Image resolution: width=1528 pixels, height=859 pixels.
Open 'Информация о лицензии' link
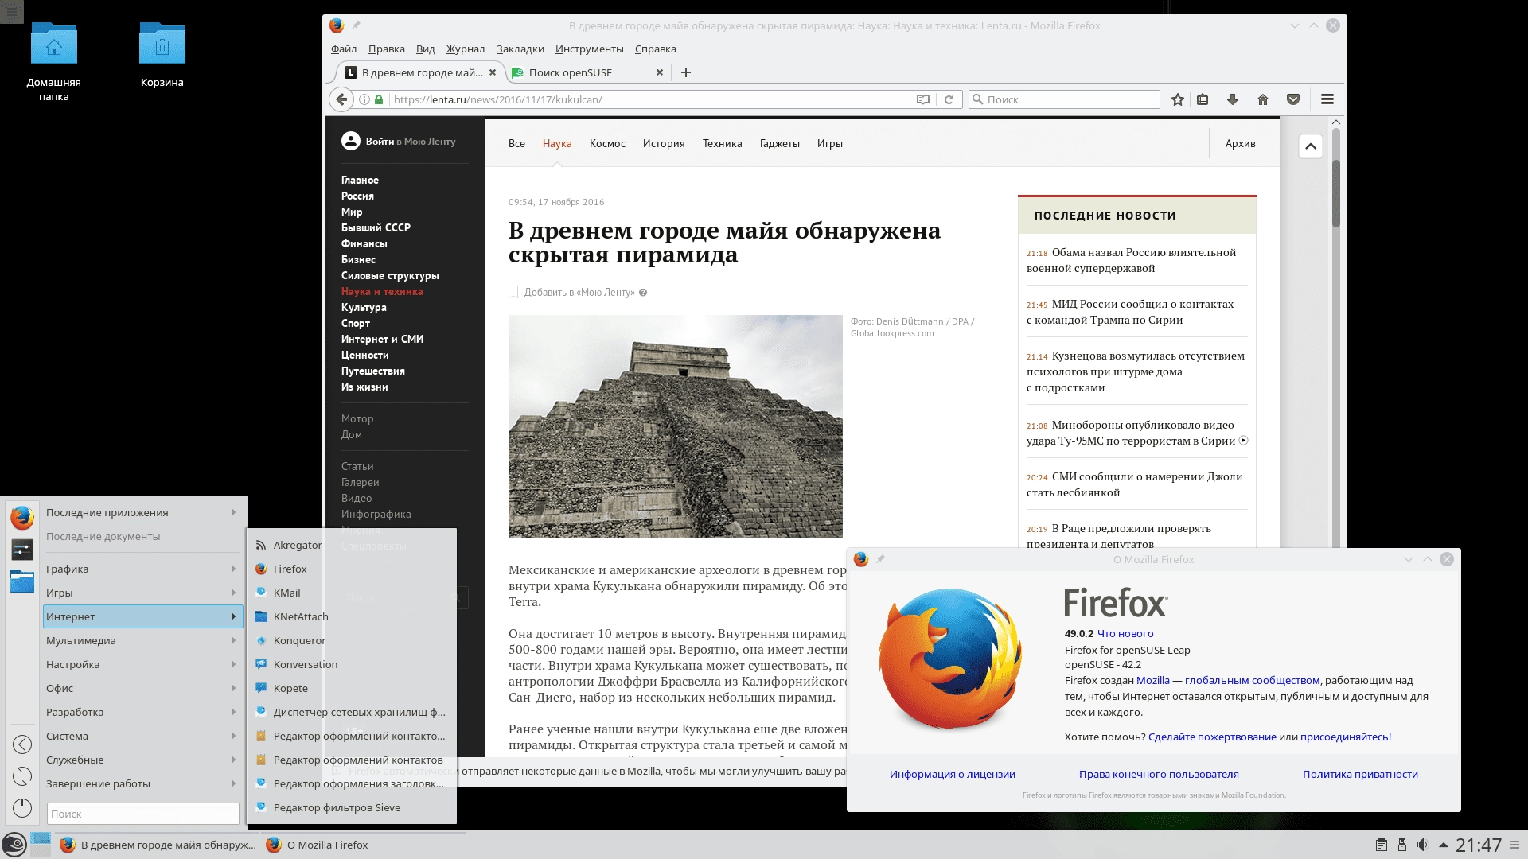click(x=952, y=775)
